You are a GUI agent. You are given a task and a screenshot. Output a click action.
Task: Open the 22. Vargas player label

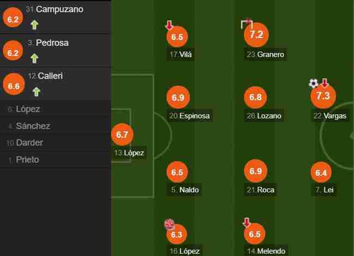330,116
